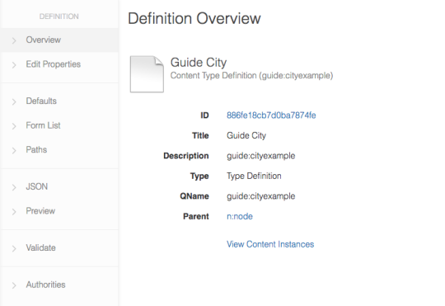
Task: Click the chevron beside Paths
Action: pos(14,151)
